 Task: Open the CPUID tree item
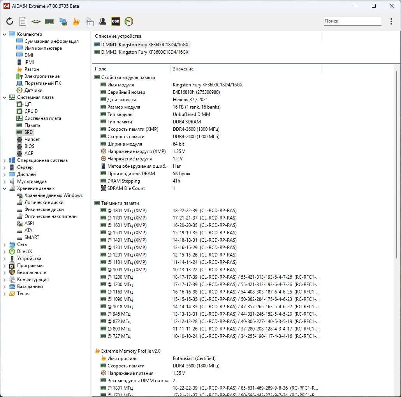(31, 111)
